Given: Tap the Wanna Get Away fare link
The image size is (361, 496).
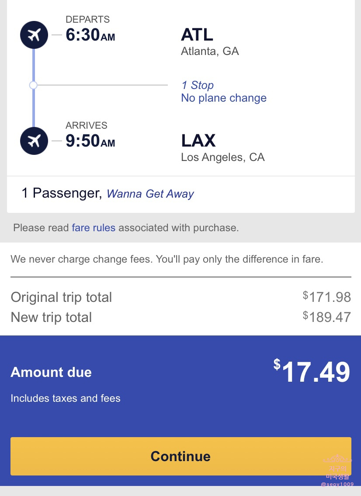Looking at the screenshot, I should [150, 194].
